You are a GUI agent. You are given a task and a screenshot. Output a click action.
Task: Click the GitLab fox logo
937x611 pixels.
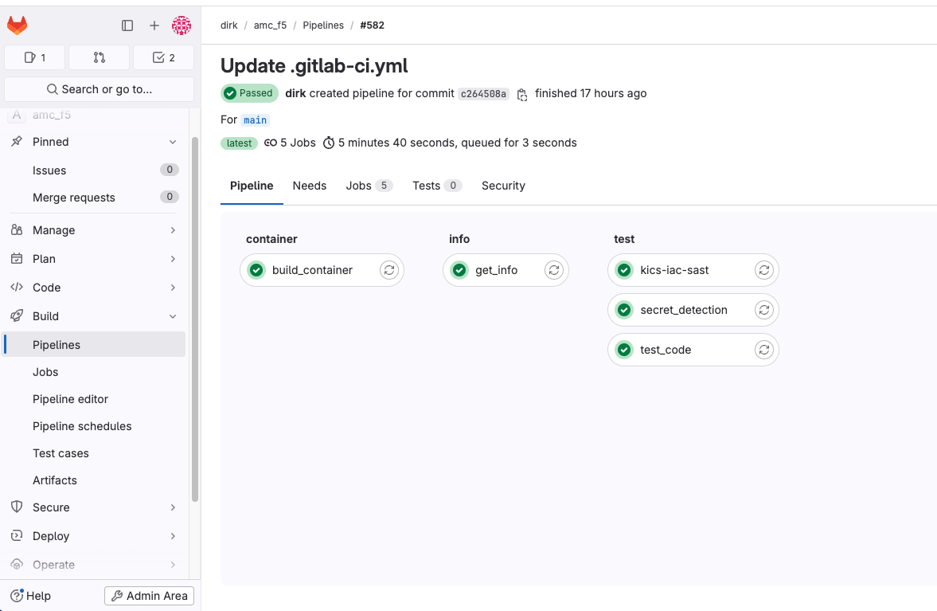click(x=18, y=25)
